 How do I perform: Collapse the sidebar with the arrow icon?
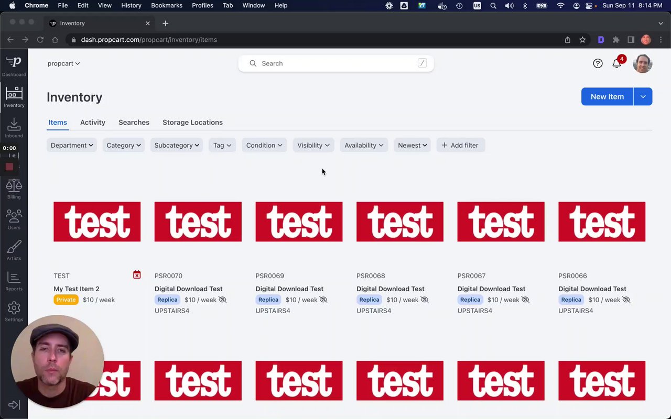(14, 405)
